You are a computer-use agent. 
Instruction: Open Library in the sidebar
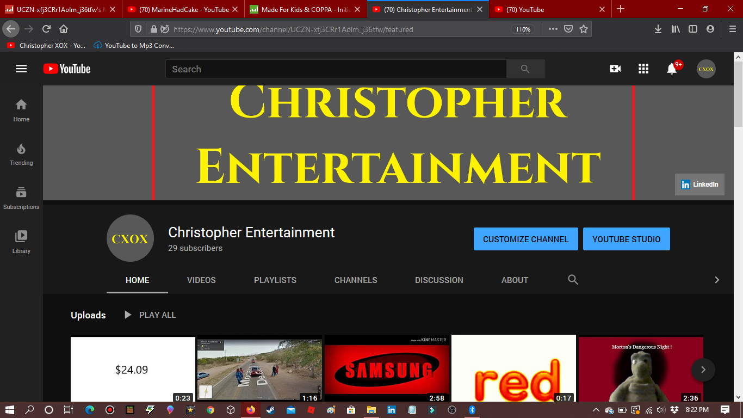pos(21,242)
